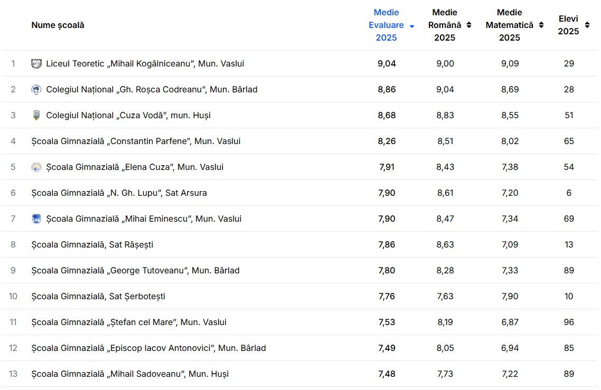Sort using the Elevi 2025 arrow icon
601x390 pixels.
tap(587, 25)
